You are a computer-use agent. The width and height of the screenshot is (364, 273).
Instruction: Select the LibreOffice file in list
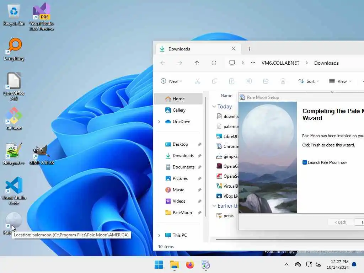coord(227,136)
